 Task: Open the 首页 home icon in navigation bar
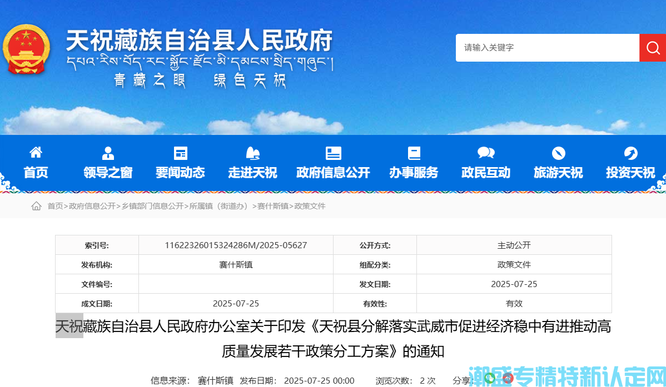tap(36, 152)
